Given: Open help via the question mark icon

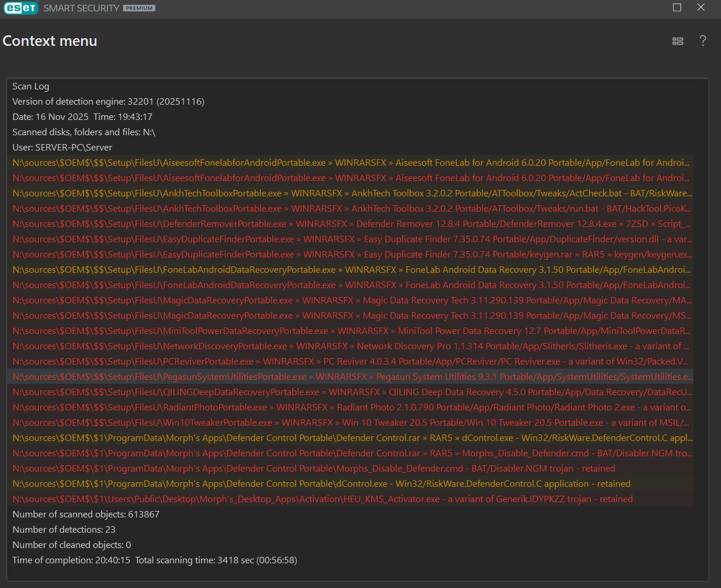Looking at the screenshot, I should click(x=702, y=41).
